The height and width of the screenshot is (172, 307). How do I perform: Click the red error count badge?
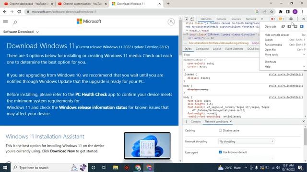[273, 19]
